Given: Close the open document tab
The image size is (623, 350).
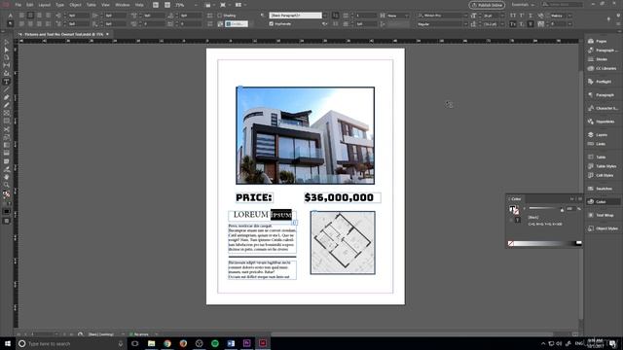Looking at the screenshot, I should click(107, 35).
